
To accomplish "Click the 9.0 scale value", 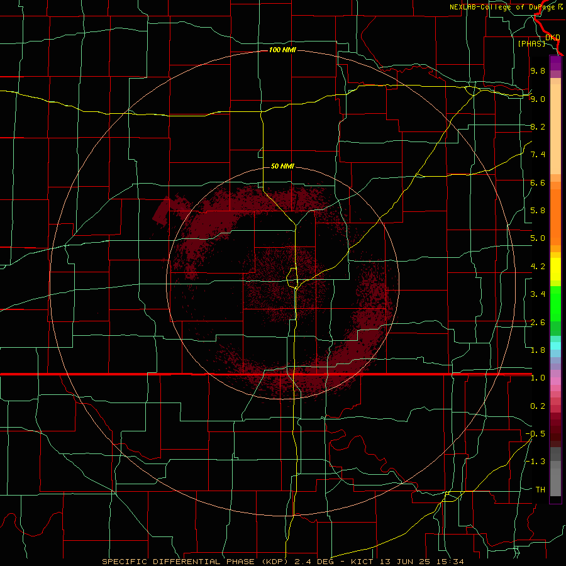I will coord(538,99).
